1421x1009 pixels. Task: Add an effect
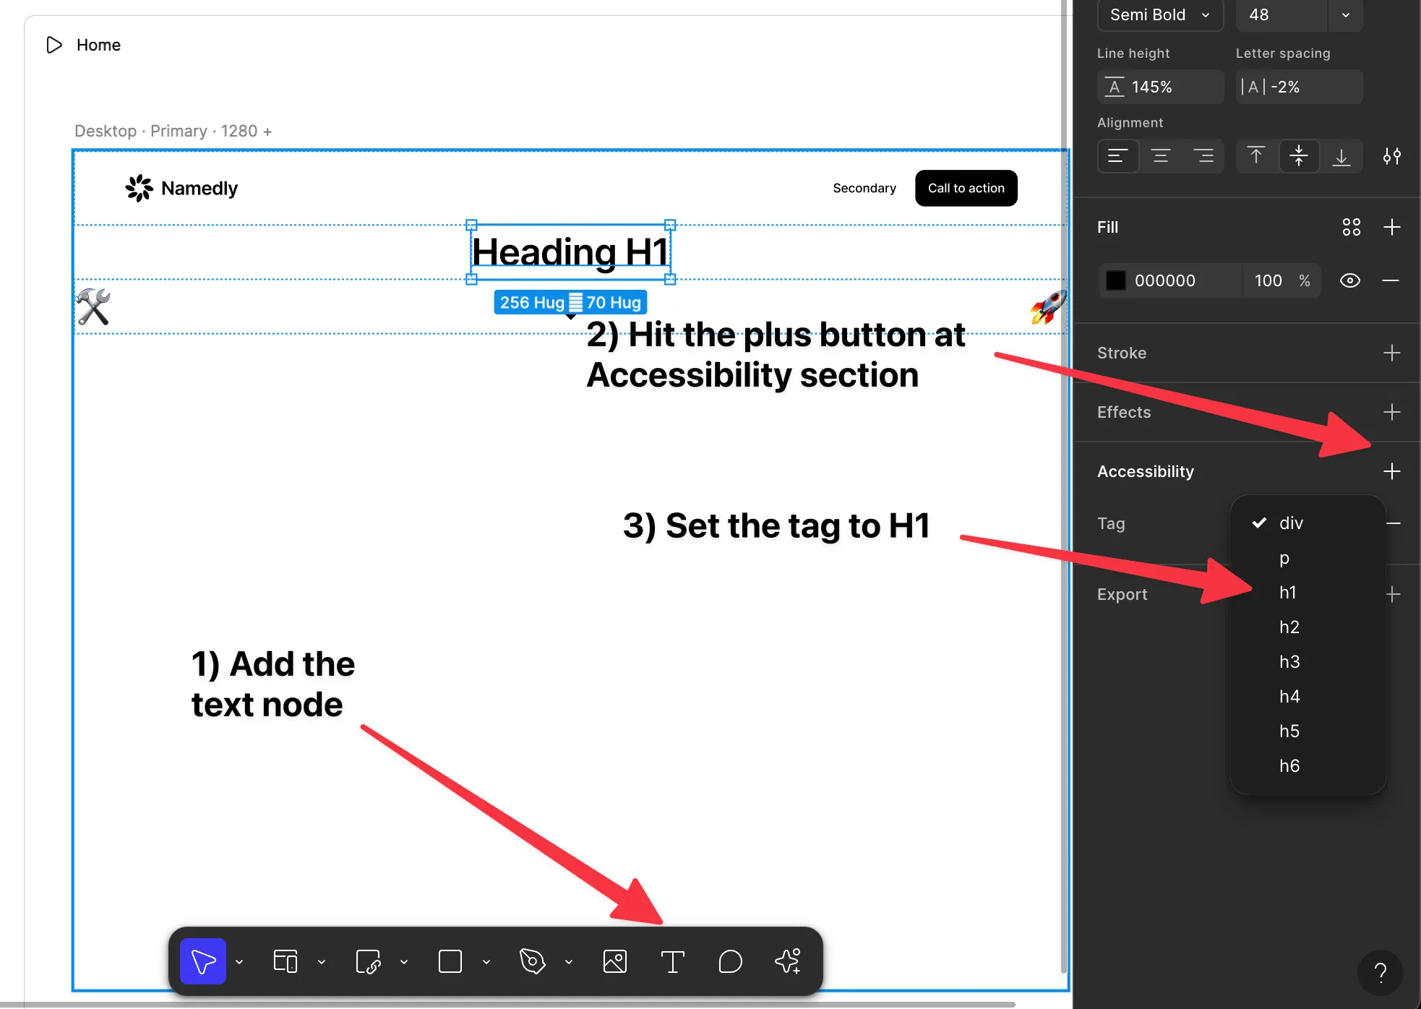pyautogui.click(x=1392, y=412)
